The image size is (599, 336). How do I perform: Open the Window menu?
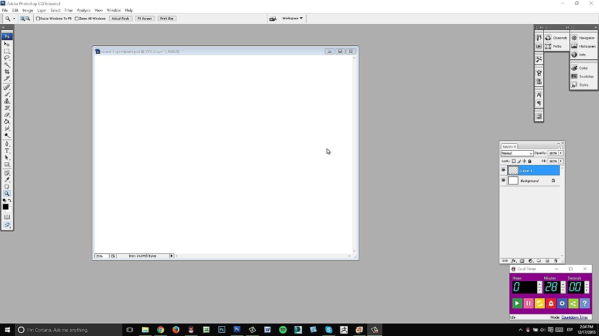pyautogui.click(x=114, y=10)
